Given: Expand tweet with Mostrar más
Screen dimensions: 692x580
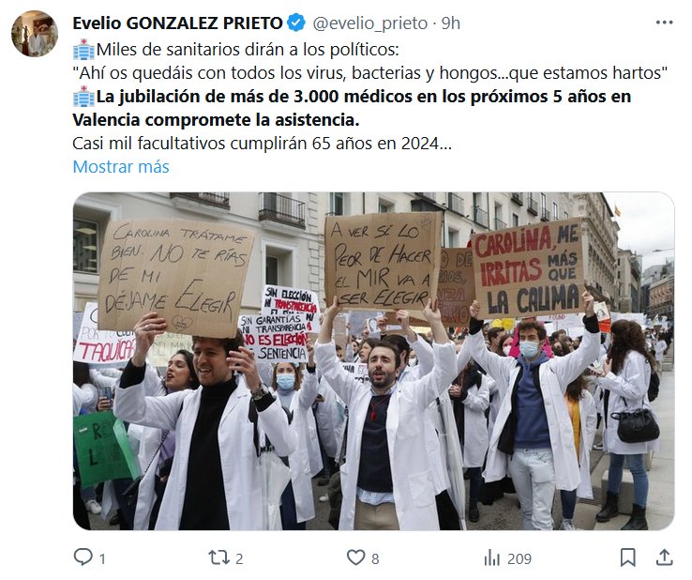Looking at the screenshot, I should [120, 166].
